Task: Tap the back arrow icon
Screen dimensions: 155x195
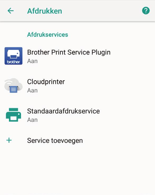Action: coord(11,11)
